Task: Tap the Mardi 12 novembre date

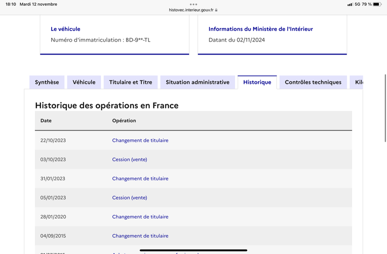Action: point(38,4)
